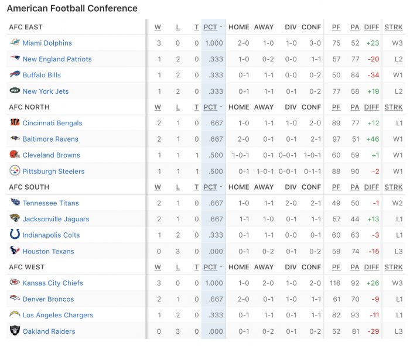Click the Indianapolis Colts horseshoe logo
This screenshot has height=346, width=410.
tap(15, 234)
